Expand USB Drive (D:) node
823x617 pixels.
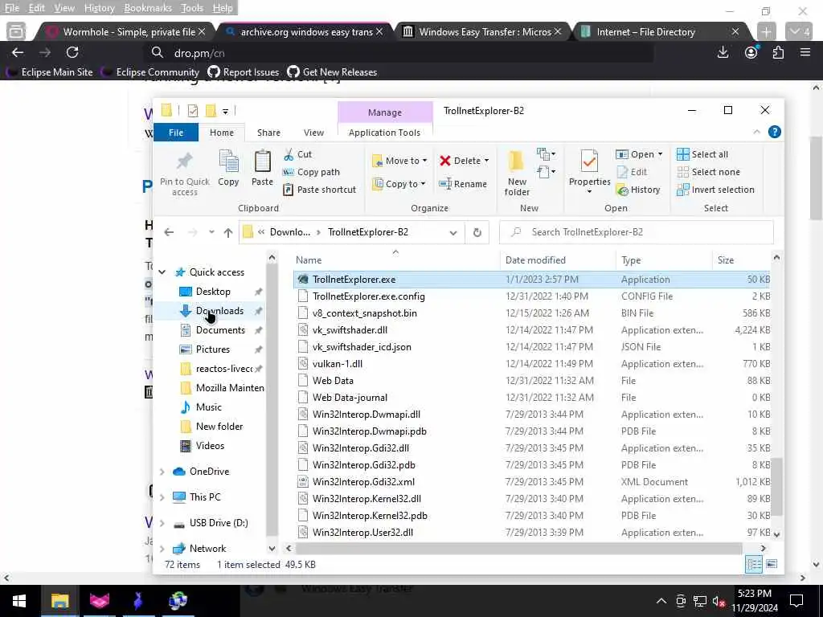[162, 523]
